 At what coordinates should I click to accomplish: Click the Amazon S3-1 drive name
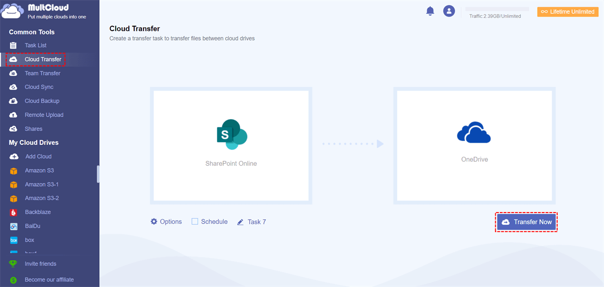(x=42, y=184)
